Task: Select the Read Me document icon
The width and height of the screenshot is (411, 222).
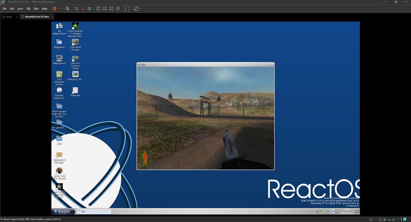Action: (x=75, y=92)
